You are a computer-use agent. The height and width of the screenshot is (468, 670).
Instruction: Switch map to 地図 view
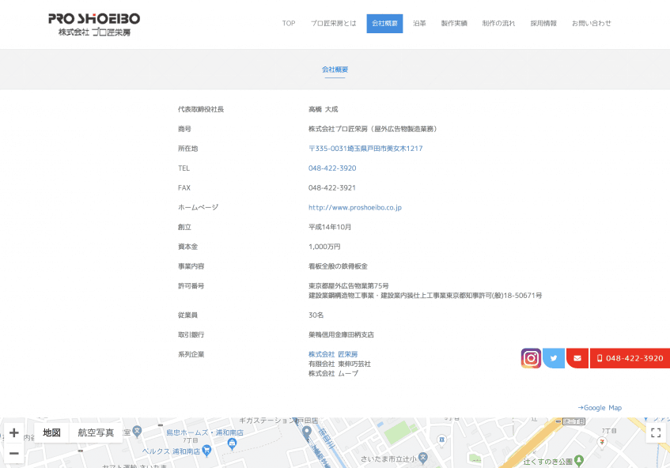point(51,432)
